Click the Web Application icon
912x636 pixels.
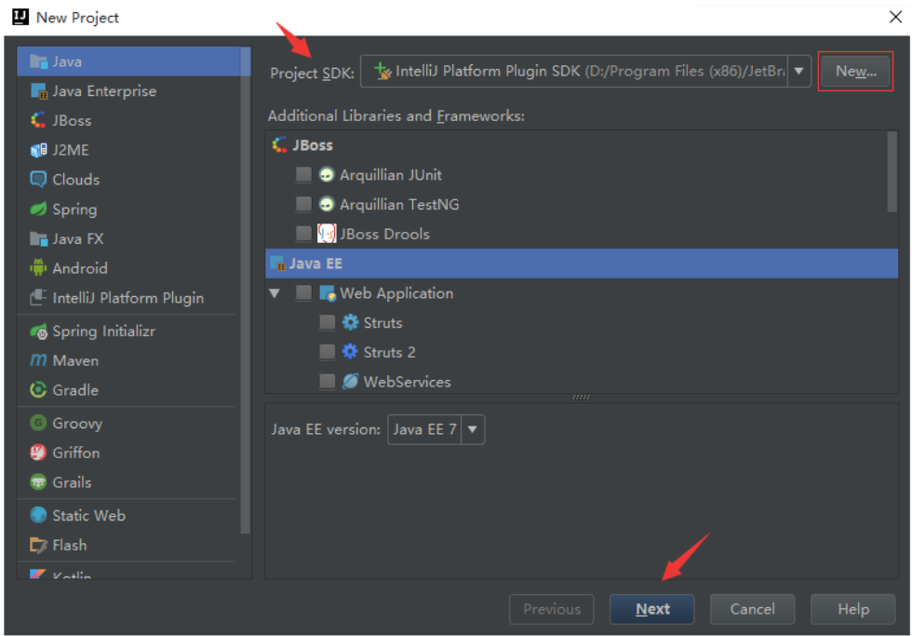[x=328, y=293]
